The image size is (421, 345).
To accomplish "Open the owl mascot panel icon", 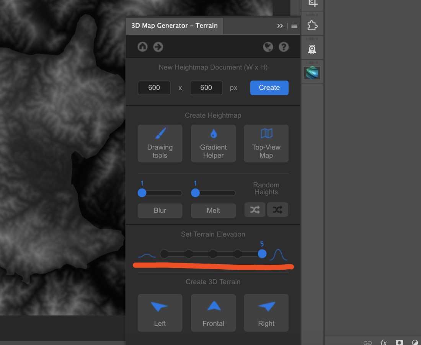I will tap(312, 49).
